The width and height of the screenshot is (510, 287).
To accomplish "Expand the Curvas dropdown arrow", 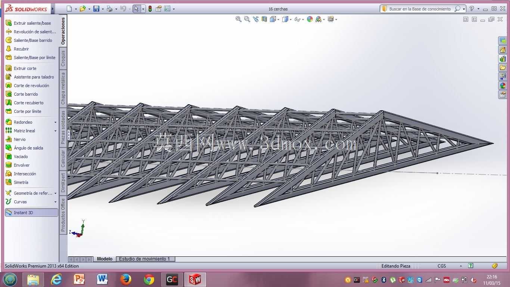I will 55,202.
